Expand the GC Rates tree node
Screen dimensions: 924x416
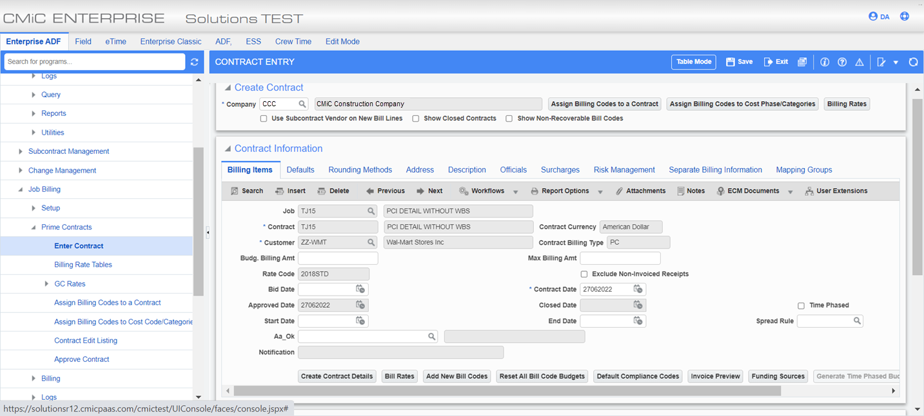click(46, 284)
